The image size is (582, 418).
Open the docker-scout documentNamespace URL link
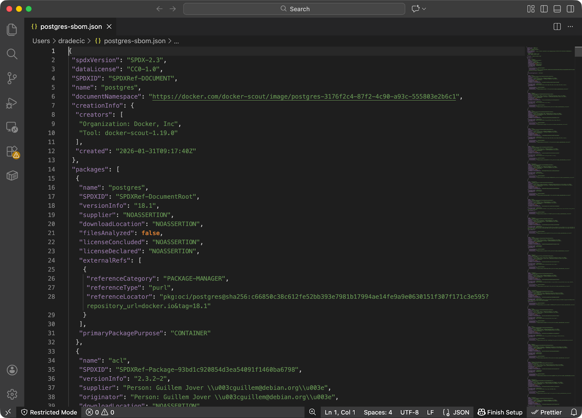point(304,97)
